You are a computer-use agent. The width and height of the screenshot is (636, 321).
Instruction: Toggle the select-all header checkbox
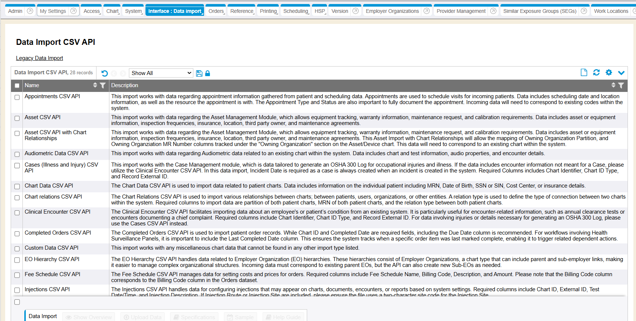17,86
